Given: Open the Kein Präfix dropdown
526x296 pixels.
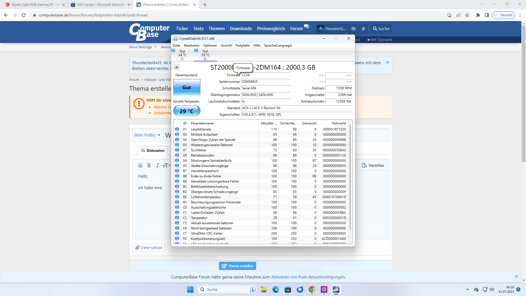Looking at the screenshot, I should pos(147,135).
